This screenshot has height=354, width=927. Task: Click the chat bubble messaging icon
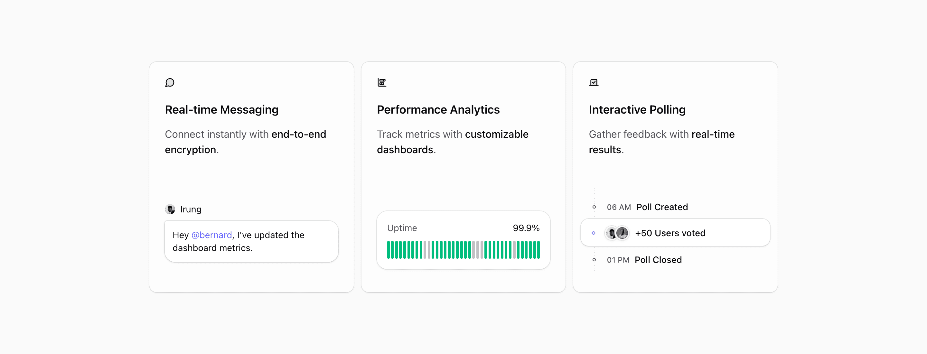[x=170, y=82]
